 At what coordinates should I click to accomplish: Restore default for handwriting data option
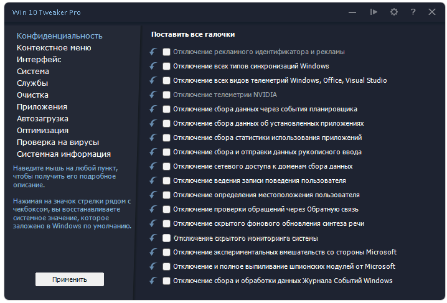(x=153, y=152)
